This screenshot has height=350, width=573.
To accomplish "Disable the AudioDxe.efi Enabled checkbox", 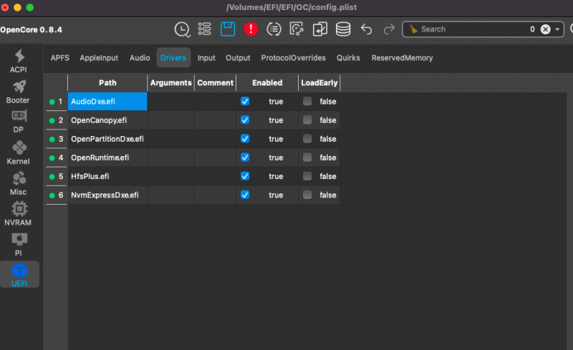I will (x=245, y=102).
